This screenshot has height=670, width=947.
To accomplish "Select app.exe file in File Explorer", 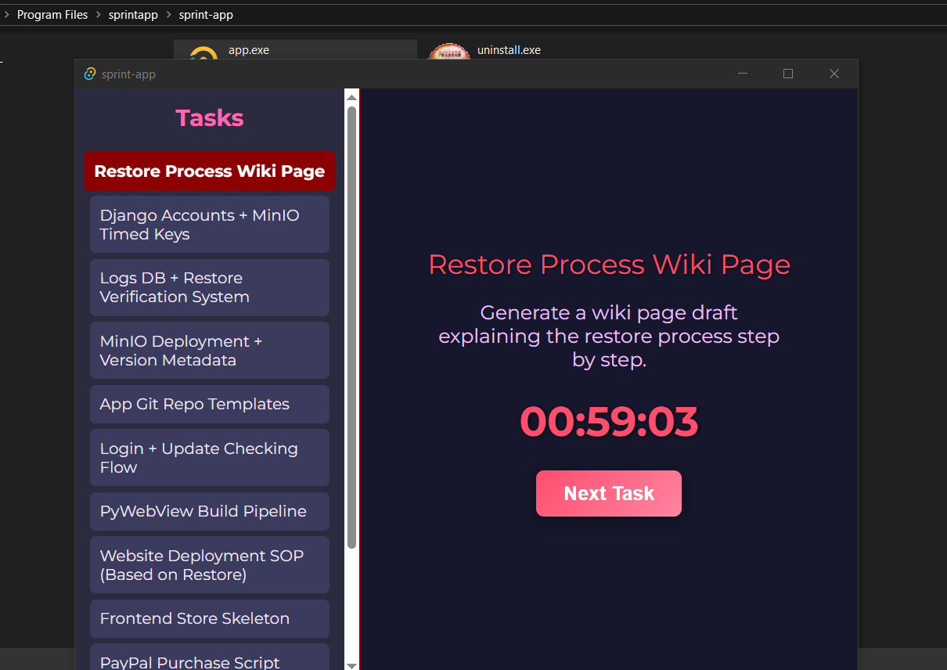I will pyautogui.click(x=295, y=50).
